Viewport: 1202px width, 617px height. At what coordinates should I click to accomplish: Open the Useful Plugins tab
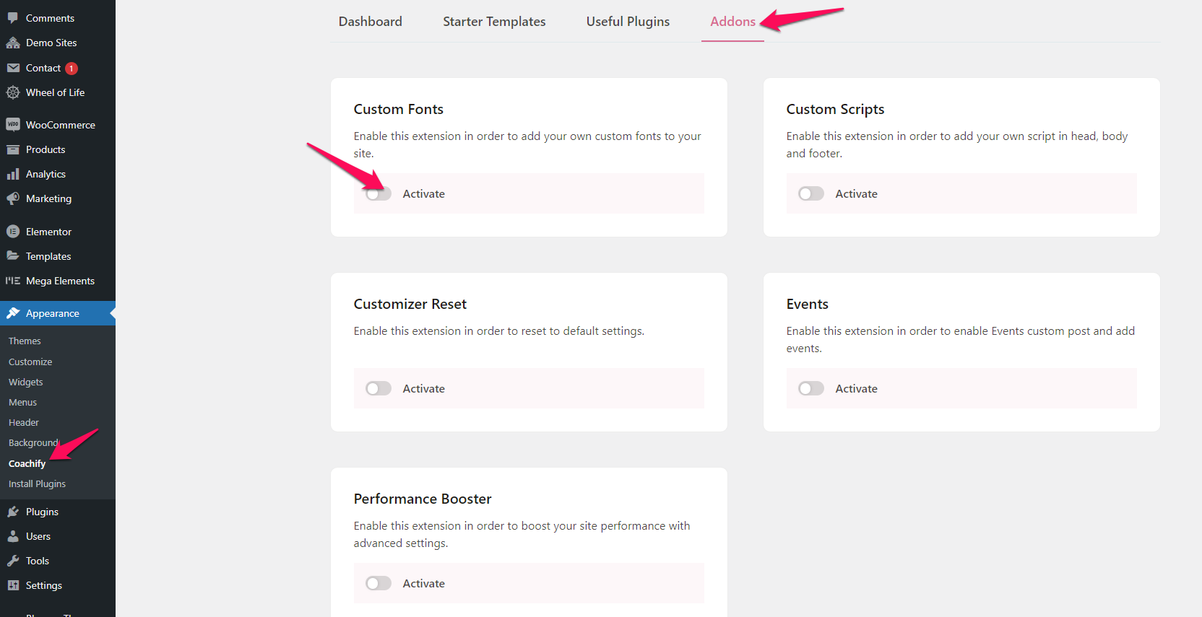click(x=628, y=22)
